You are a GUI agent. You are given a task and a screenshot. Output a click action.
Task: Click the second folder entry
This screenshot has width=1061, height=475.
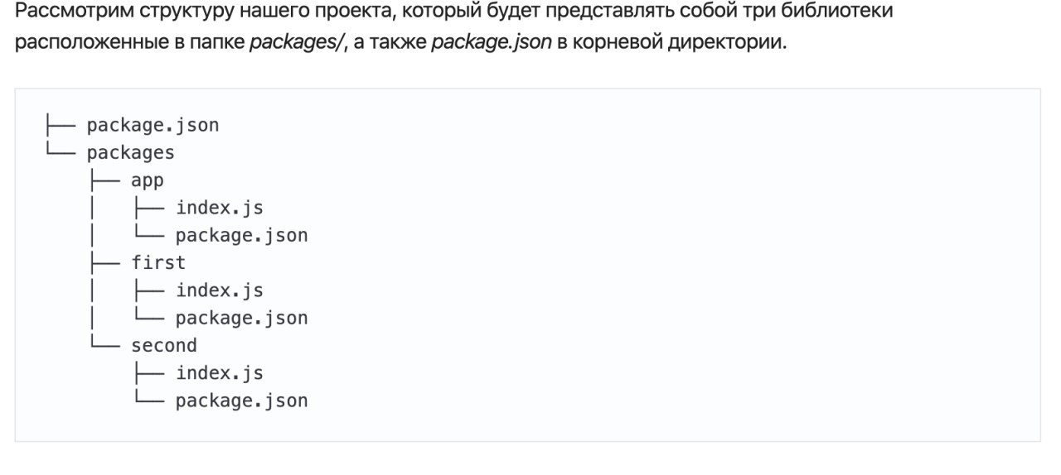click(163, 346)
